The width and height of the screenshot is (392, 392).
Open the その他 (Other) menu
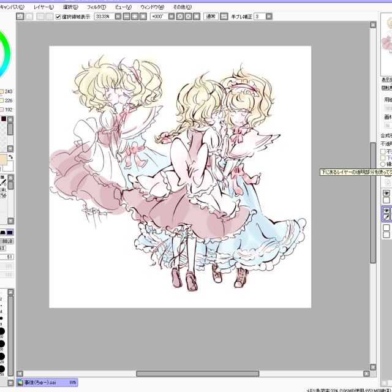point(183,7)
